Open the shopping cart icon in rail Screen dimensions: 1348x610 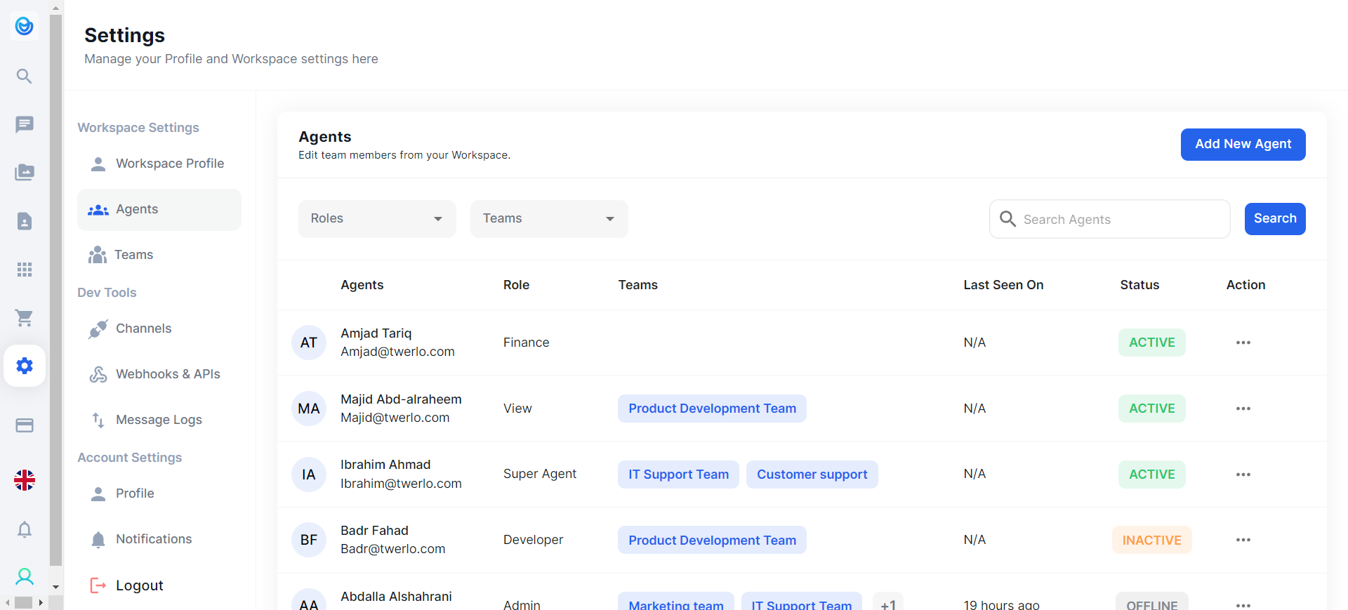pos(25,318)
